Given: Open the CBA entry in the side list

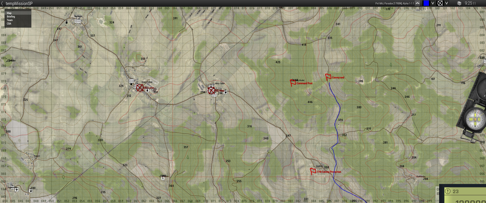Looking at the screenshot, I should 9,24.
